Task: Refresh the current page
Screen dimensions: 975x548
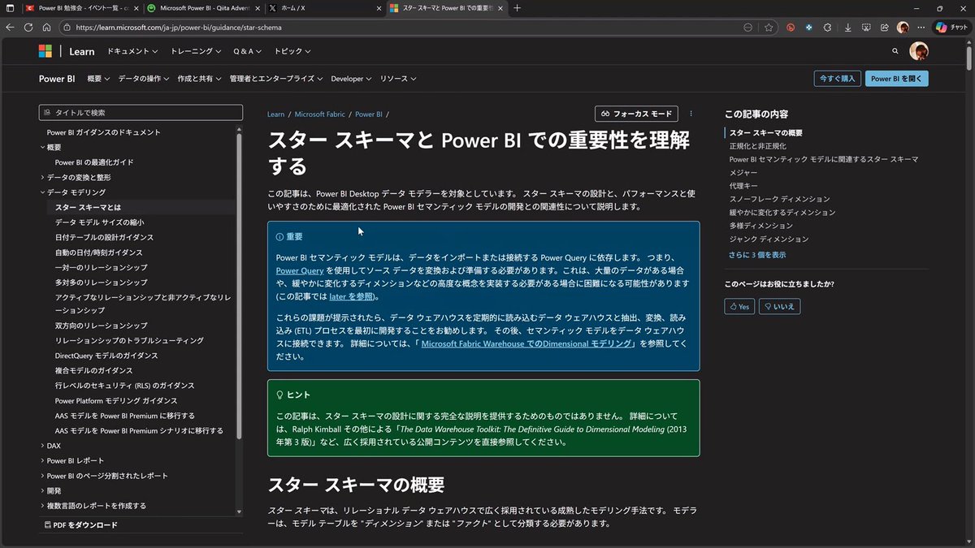Action: (28, 27)
